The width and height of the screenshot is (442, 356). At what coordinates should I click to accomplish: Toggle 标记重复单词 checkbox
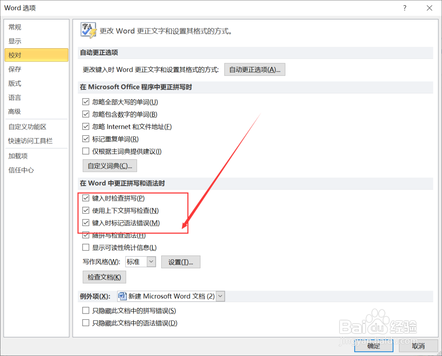86,139
